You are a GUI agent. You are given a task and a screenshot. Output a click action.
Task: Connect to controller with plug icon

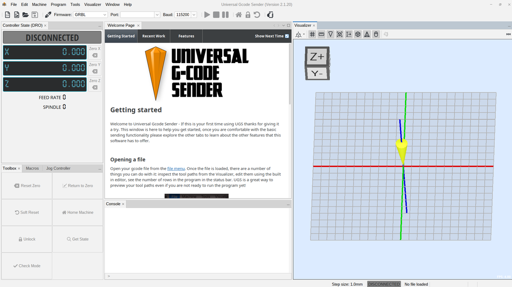48,14
